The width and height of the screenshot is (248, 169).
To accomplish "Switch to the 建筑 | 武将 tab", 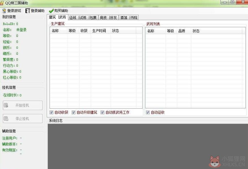I will click(58, 17).
